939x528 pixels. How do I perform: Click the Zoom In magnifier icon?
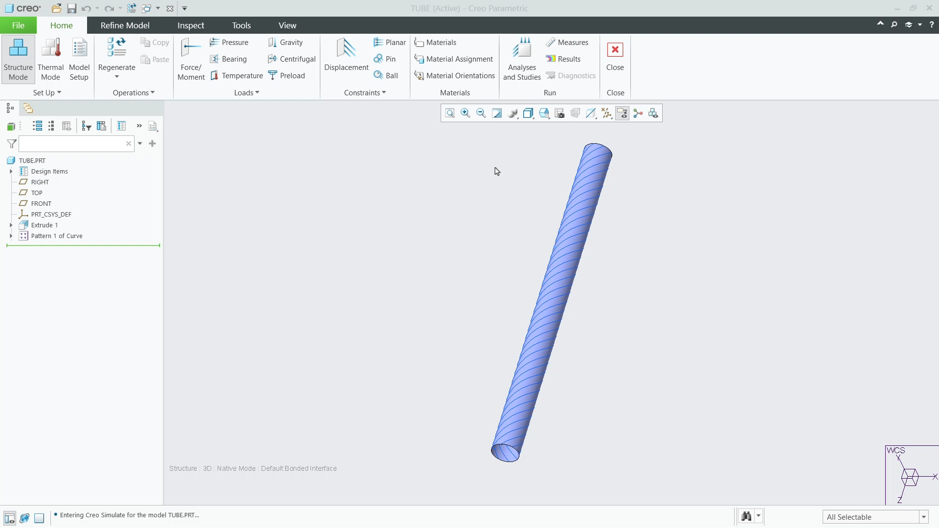[x=466, y=113]
